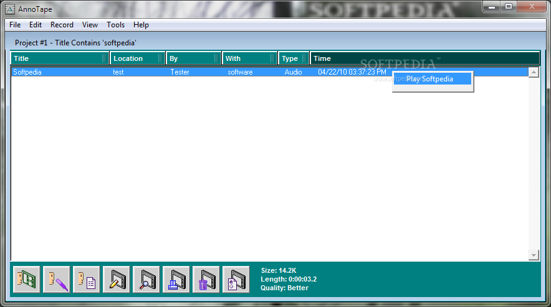Click the 'Audio' type cell

[293, 72]
